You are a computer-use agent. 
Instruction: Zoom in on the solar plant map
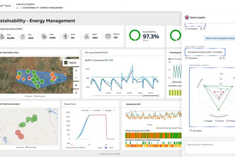coord(76,71)
